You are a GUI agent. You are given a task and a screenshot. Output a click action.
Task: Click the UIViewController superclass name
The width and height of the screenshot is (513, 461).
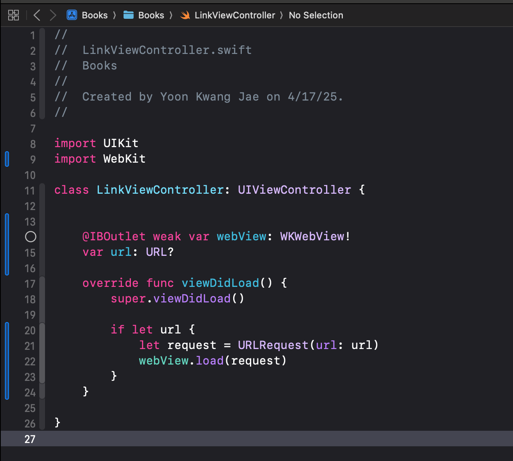tap(295, 190)
